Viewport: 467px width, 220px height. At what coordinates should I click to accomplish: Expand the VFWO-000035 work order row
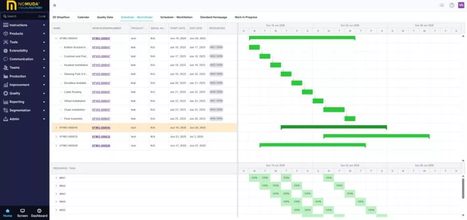[56, 137]
